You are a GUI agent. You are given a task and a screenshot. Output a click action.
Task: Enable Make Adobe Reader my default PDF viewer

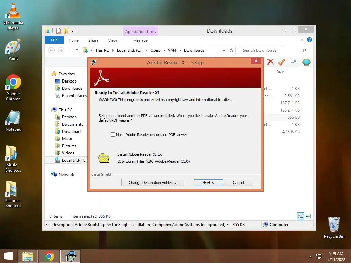113,134
